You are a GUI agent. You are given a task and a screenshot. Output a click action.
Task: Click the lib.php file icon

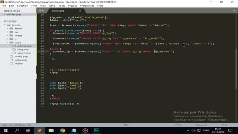(x=11, y=63)
